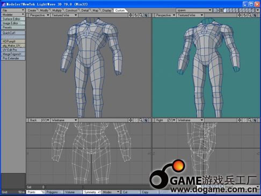261x196 pixels.
Task: Switch to the Construct tab
Action: pos(71,10)
